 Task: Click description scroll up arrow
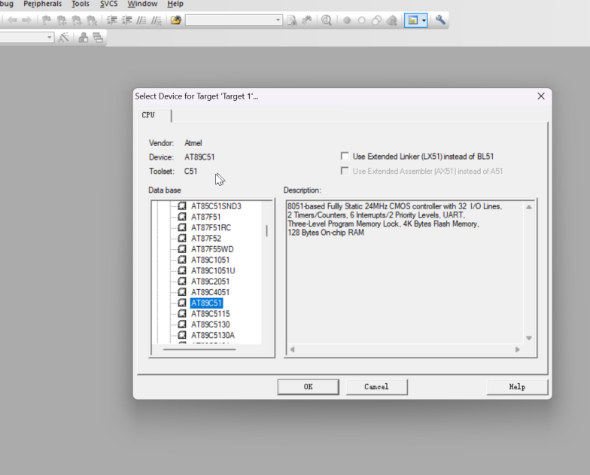pos(528,207)
